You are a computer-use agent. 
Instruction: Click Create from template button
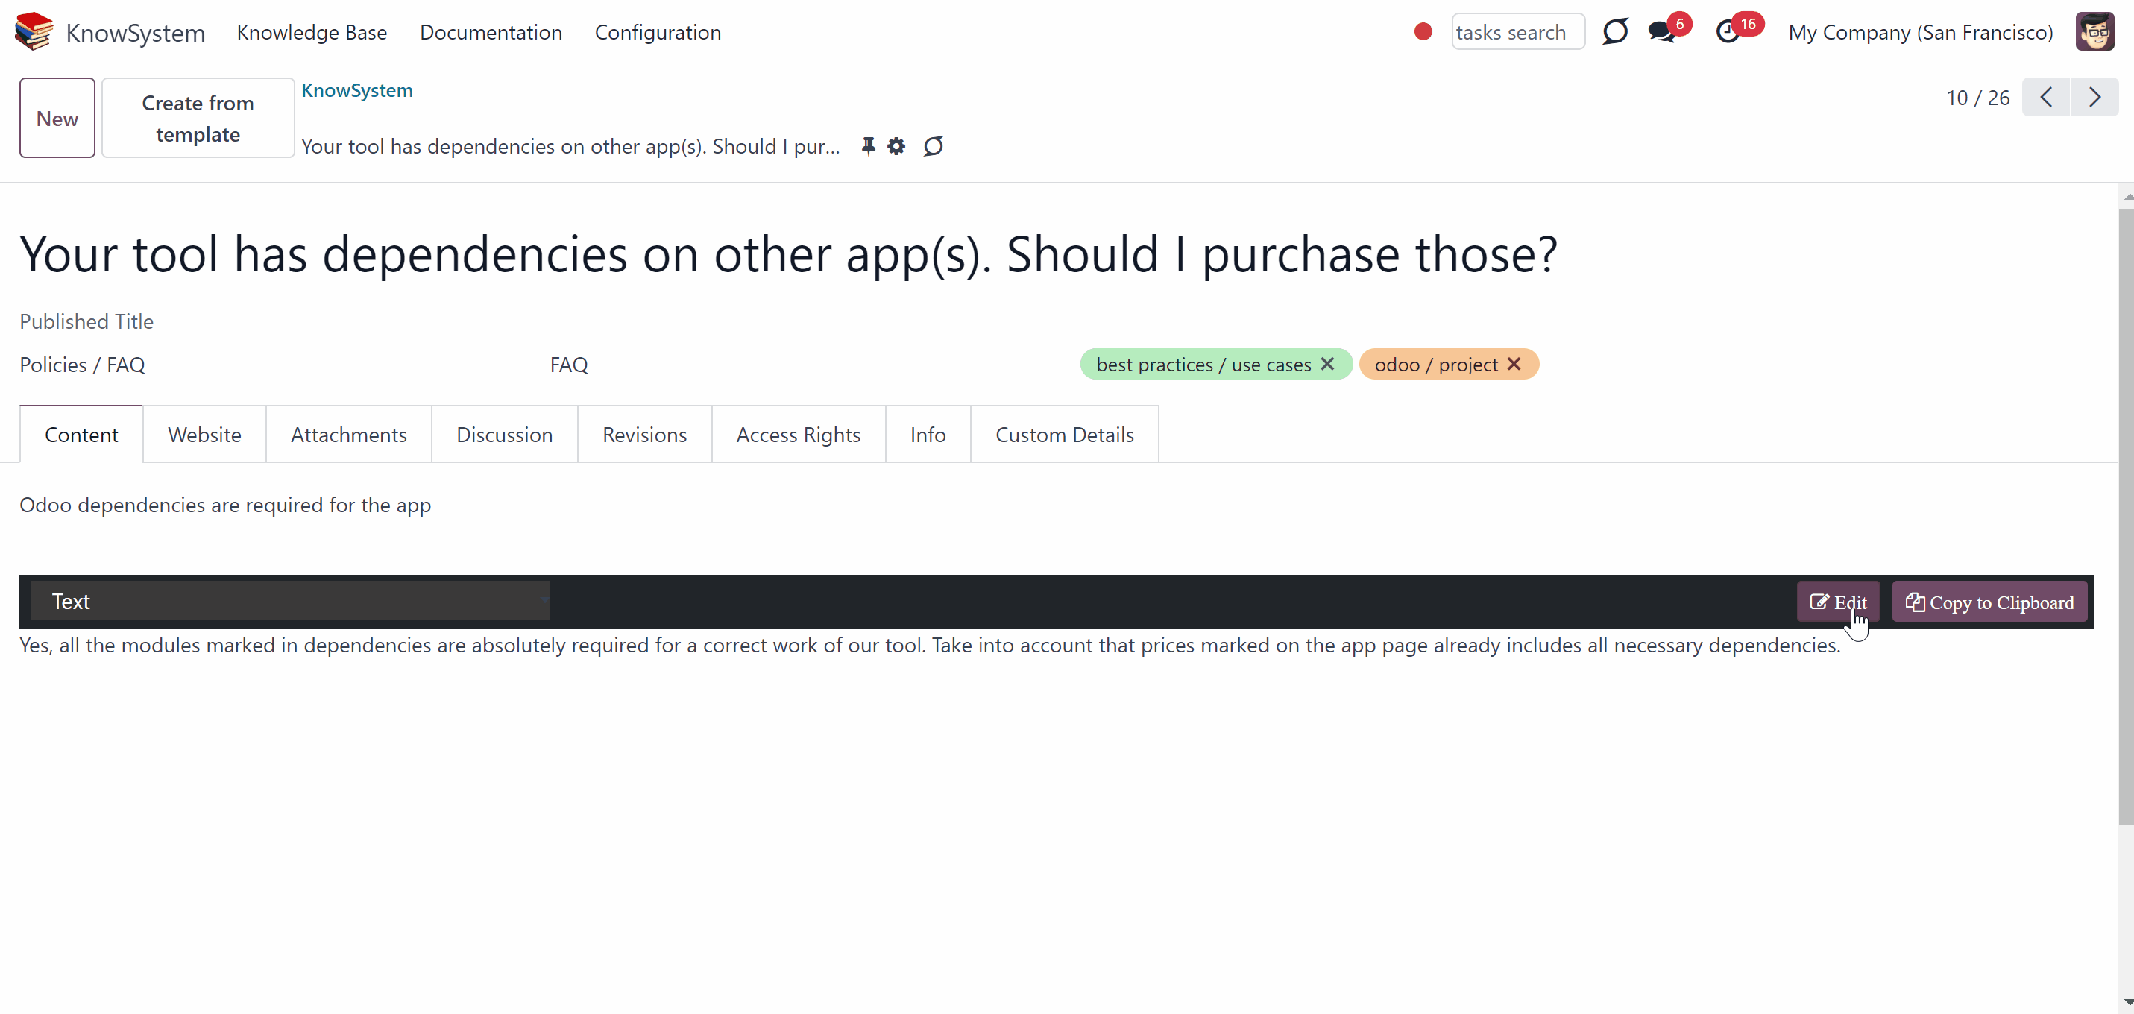[x=198, y=118]
